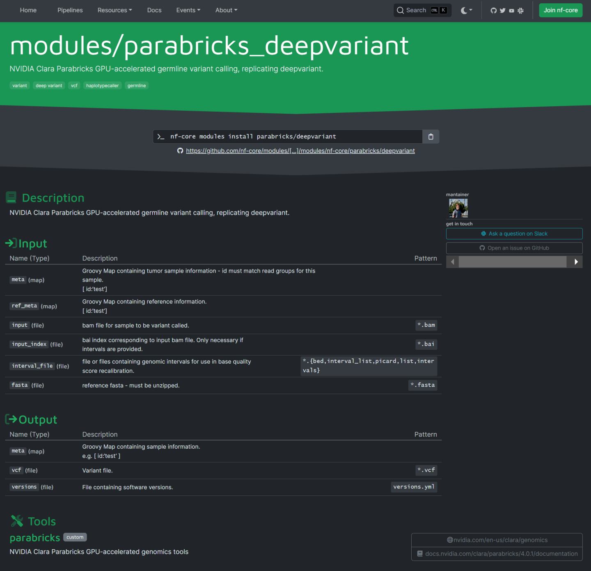The width and height of the screenshot is (591, 571).
Task: Copy the install command with clipboard icon
Action: point(431,137)
